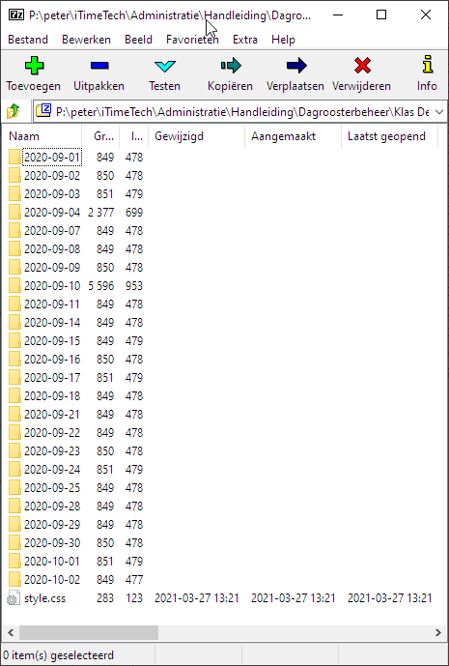Sort by the Naam column header
Screen dimensions: 449x666
[x=42, y=136]
